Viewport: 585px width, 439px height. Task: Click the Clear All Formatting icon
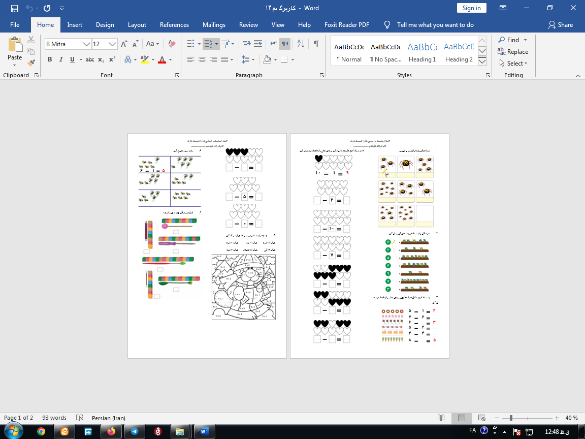click(172, 44)
